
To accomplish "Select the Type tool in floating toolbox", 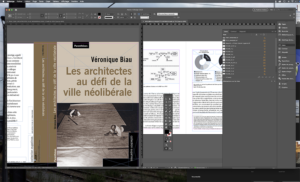I will pos(166,108).
